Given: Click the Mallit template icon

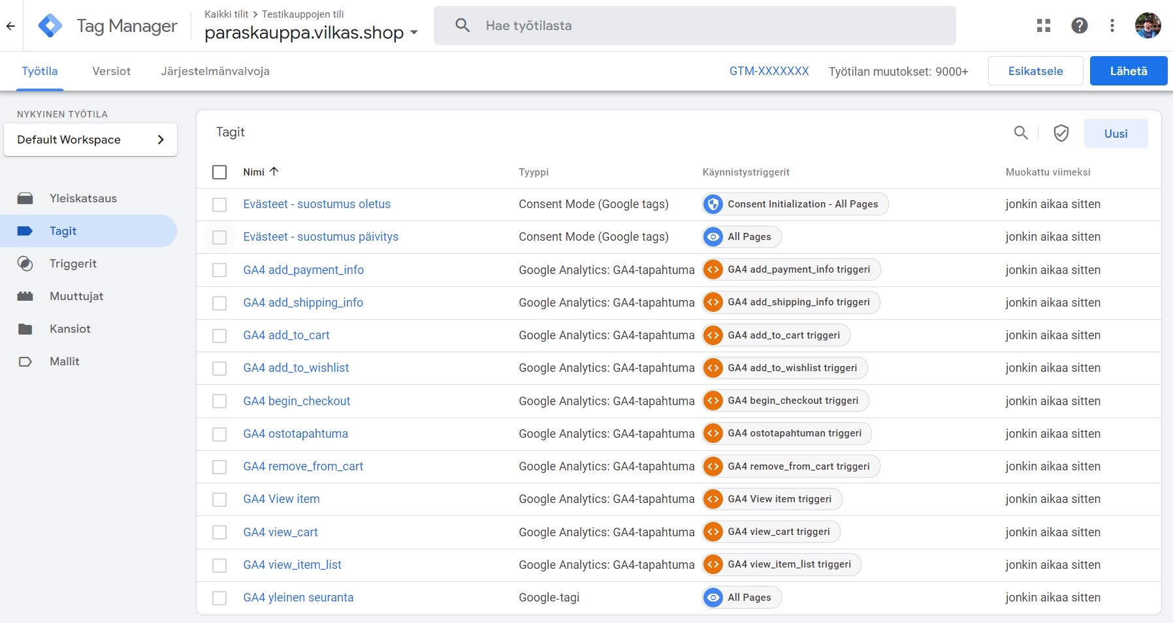Looking at the screenshot, I should point(25,361).
